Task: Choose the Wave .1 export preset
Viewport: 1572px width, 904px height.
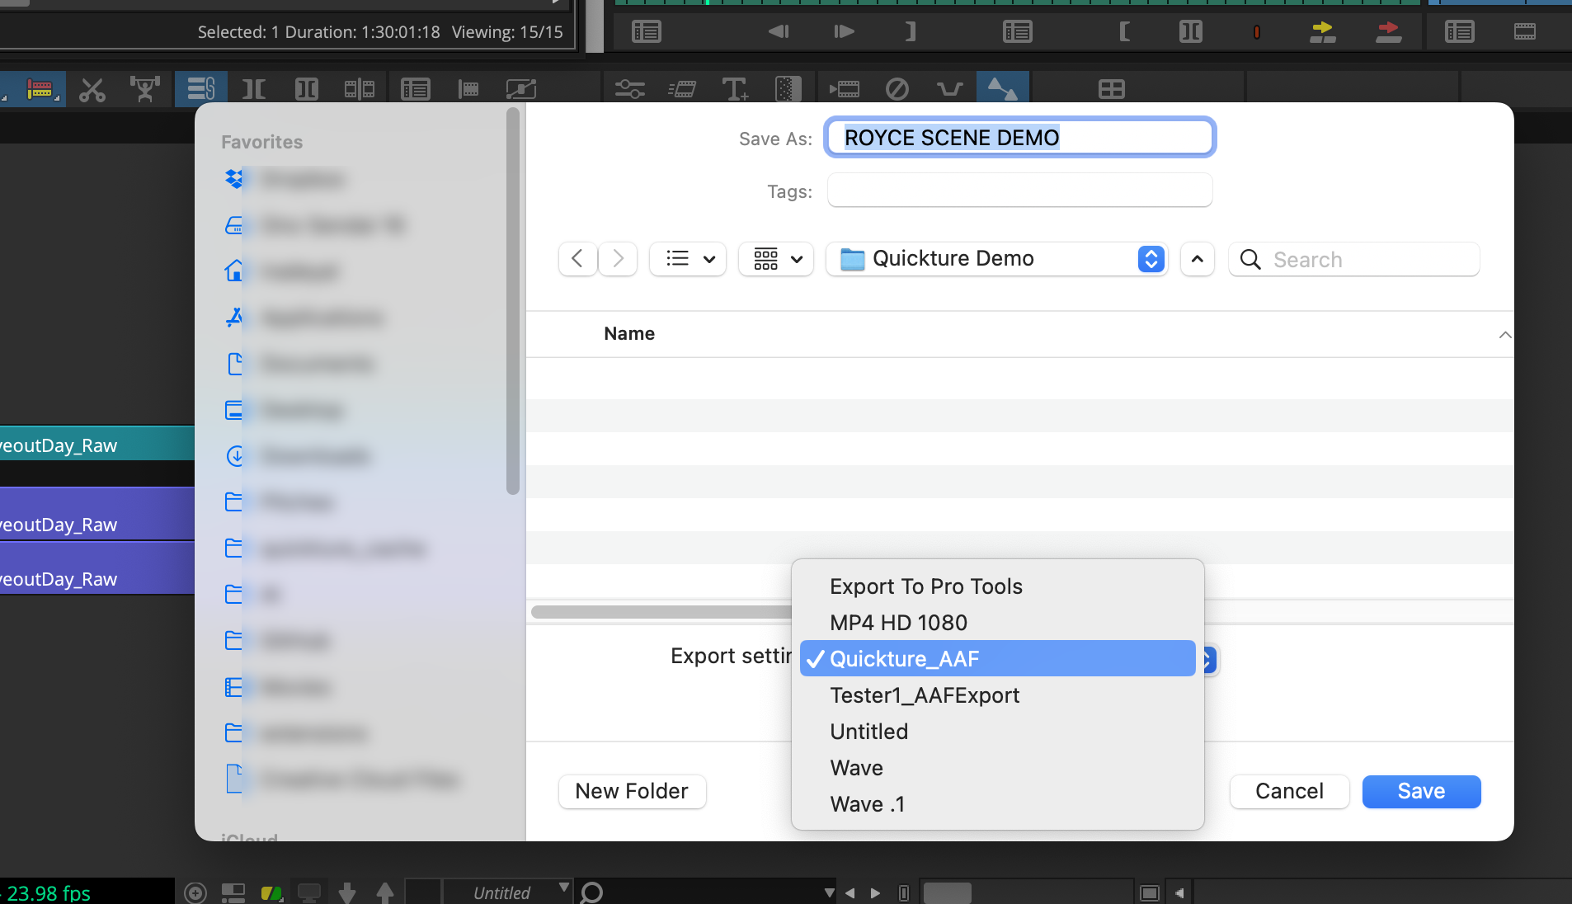Action: tap(997, 804)
